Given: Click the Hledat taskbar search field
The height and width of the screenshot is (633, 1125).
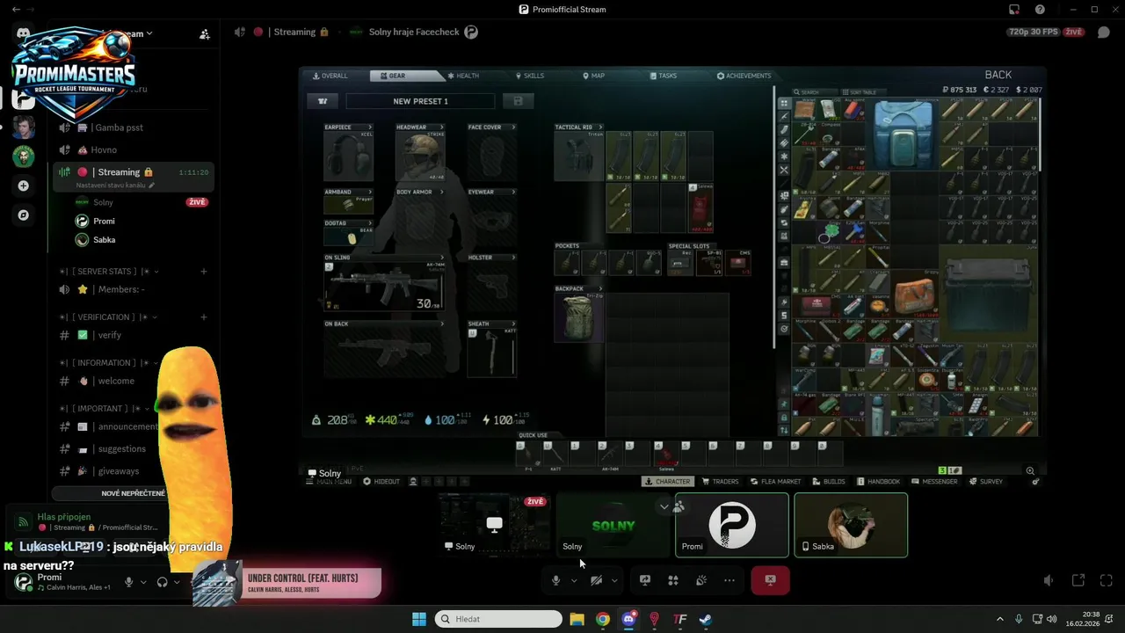Looking at the screenshot, I should [499, 619].
